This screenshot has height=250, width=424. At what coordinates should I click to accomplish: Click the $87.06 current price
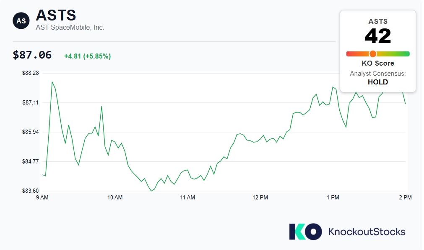[32, 55]
